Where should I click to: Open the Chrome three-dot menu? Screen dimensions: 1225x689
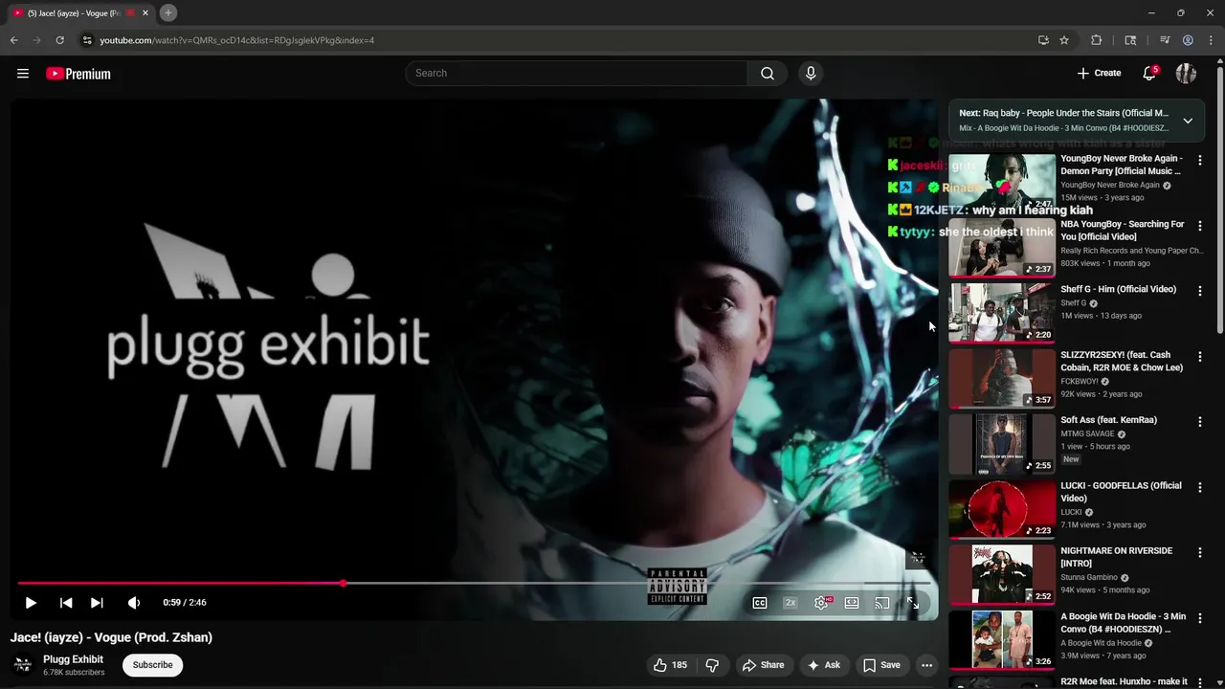point(1211,40)
